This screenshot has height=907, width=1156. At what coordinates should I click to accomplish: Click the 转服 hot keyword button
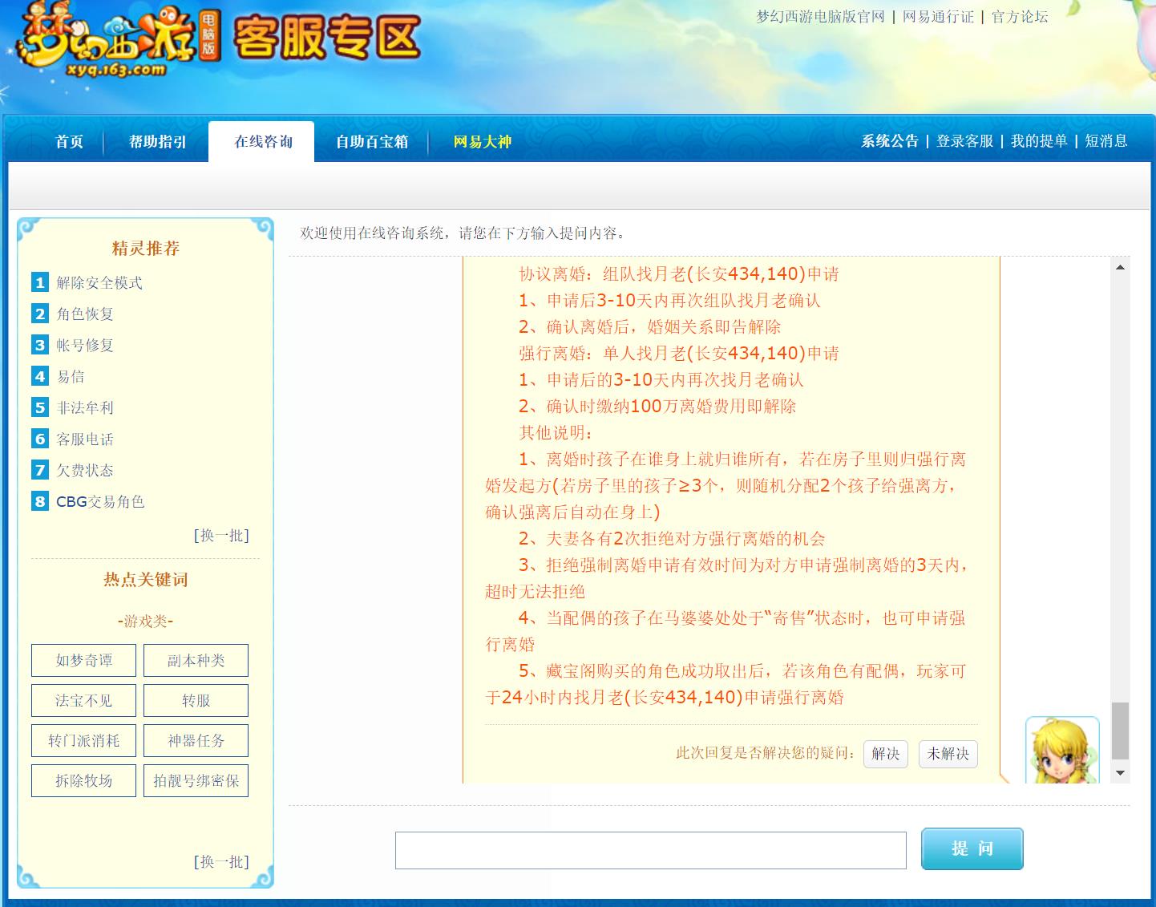[195, 700]
